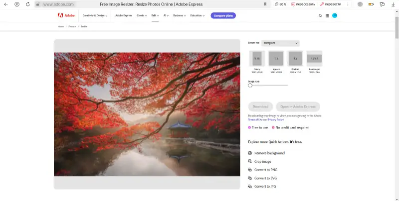Click the www.adobe.com address field

pos(58,4)
